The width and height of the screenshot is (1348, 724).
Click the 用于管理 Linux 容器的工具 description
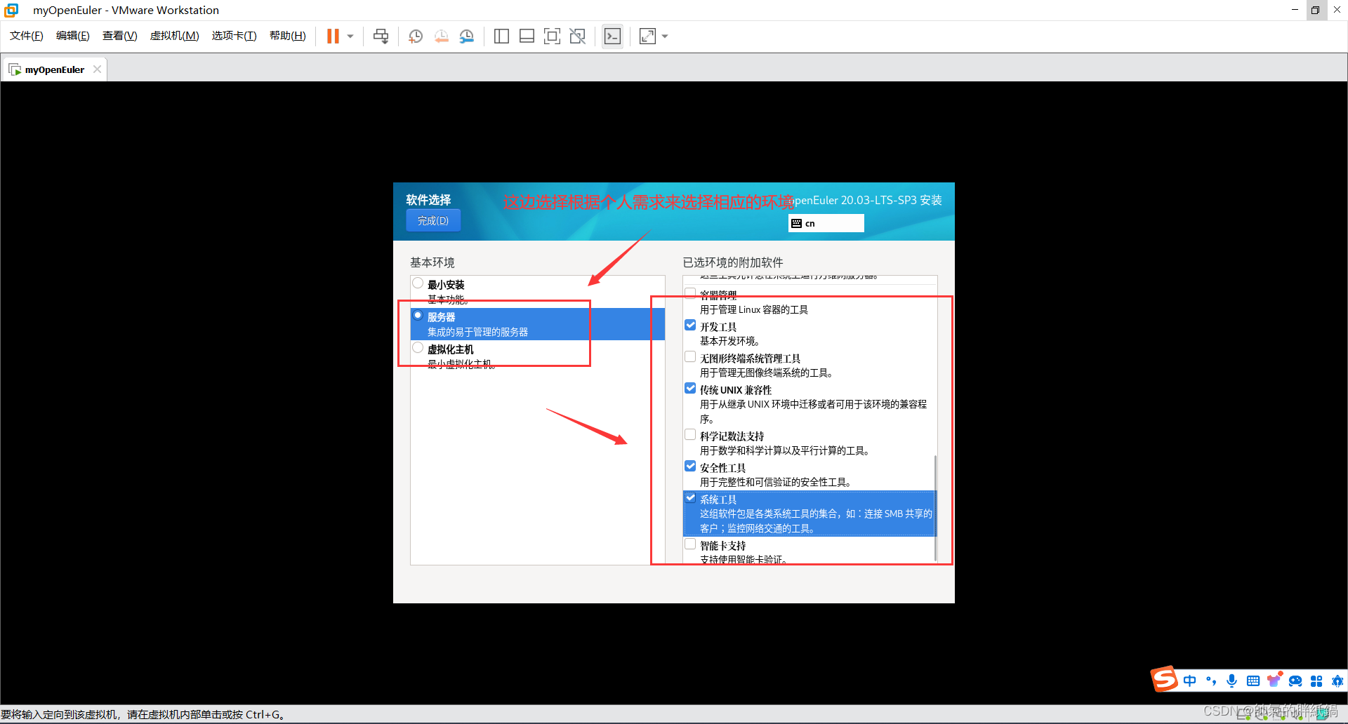(x=754, y=309)
